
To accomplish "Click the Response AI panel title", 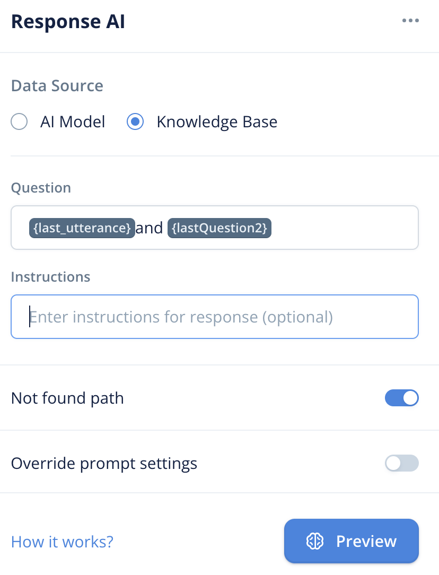I will (x=68, y=21).
